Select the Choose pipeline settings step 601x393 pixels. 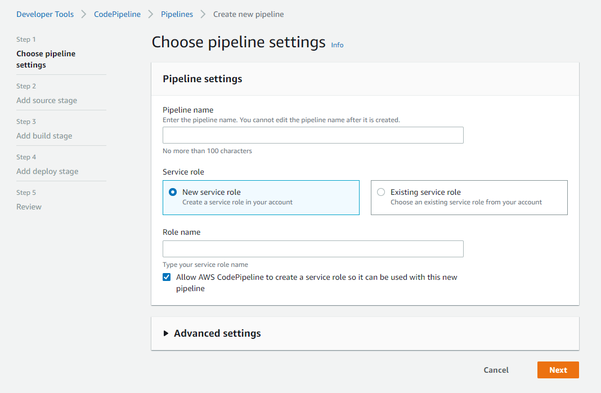46,59
